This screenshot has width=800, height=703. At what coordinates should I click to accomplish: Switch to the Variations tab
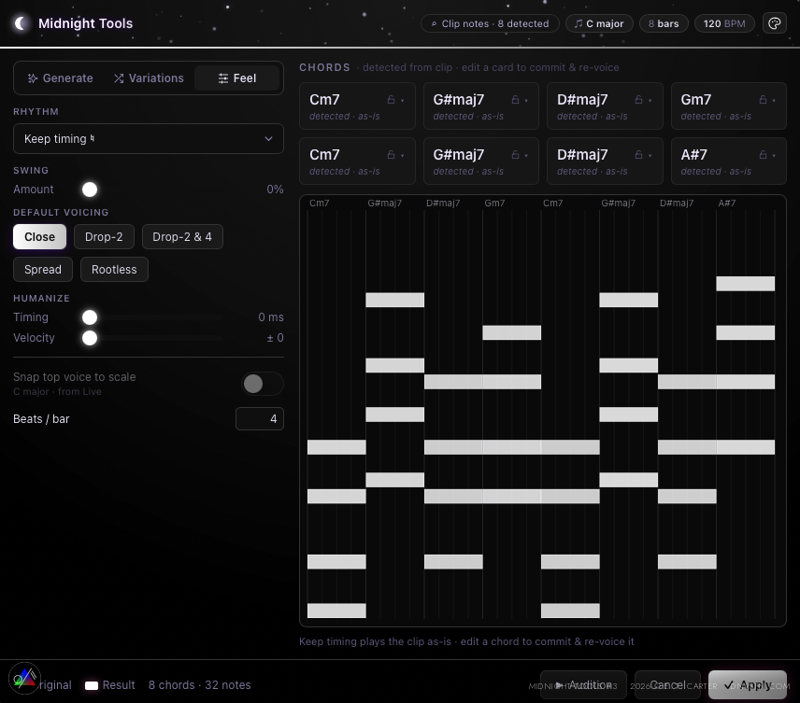pyautogui.click(x=149, y=78)
